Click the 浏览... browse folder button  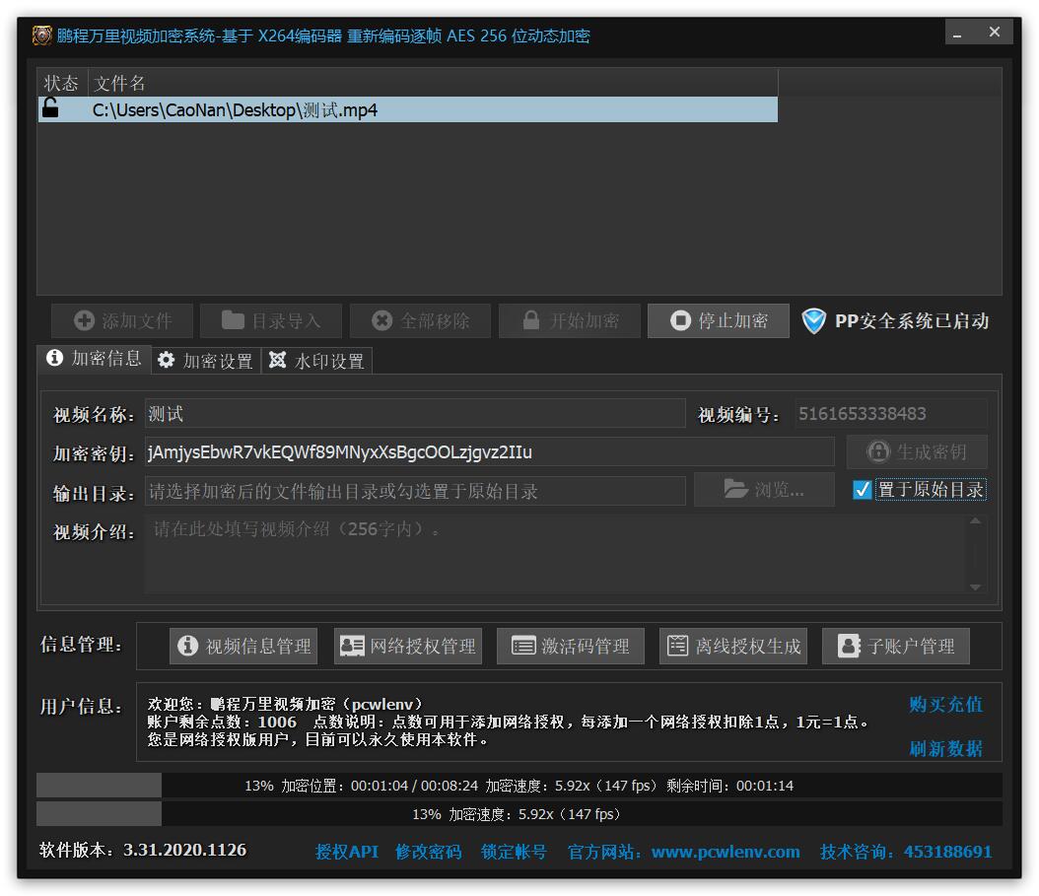click(764, 490)
